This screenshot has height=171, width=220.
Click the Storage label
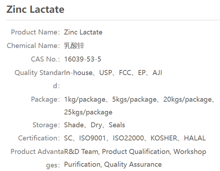click(45, 125)
